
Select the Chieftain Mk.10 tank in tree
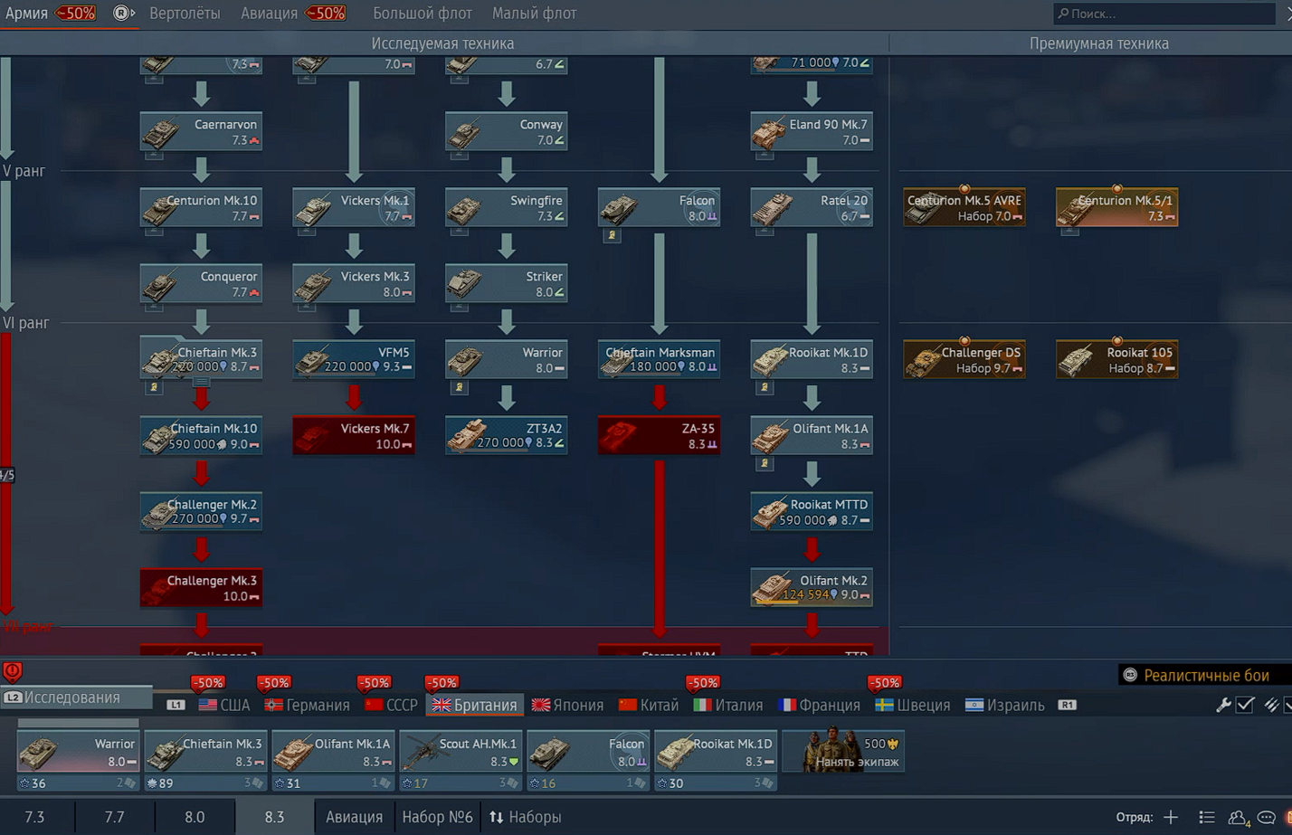pos(201,436)
